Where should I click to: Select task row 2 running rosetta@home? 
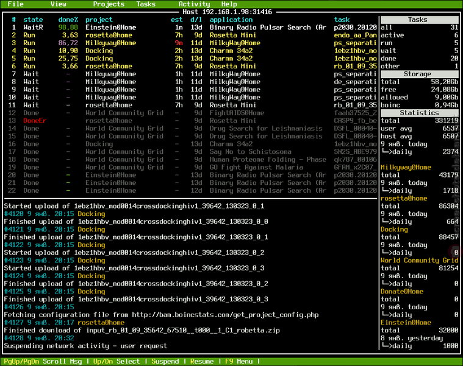(190, 35)
